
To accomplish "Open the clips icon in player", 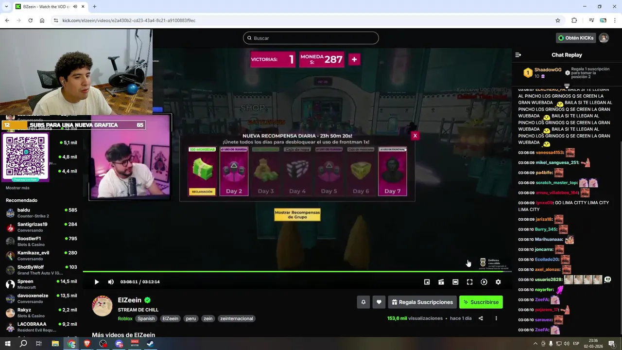I will click(x=441, y=282).
